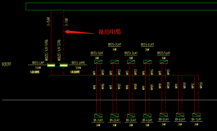The height and width of the screenshot is (131, 217).
Task: Click the 3-15N1 circuit label
Action: 48,21
